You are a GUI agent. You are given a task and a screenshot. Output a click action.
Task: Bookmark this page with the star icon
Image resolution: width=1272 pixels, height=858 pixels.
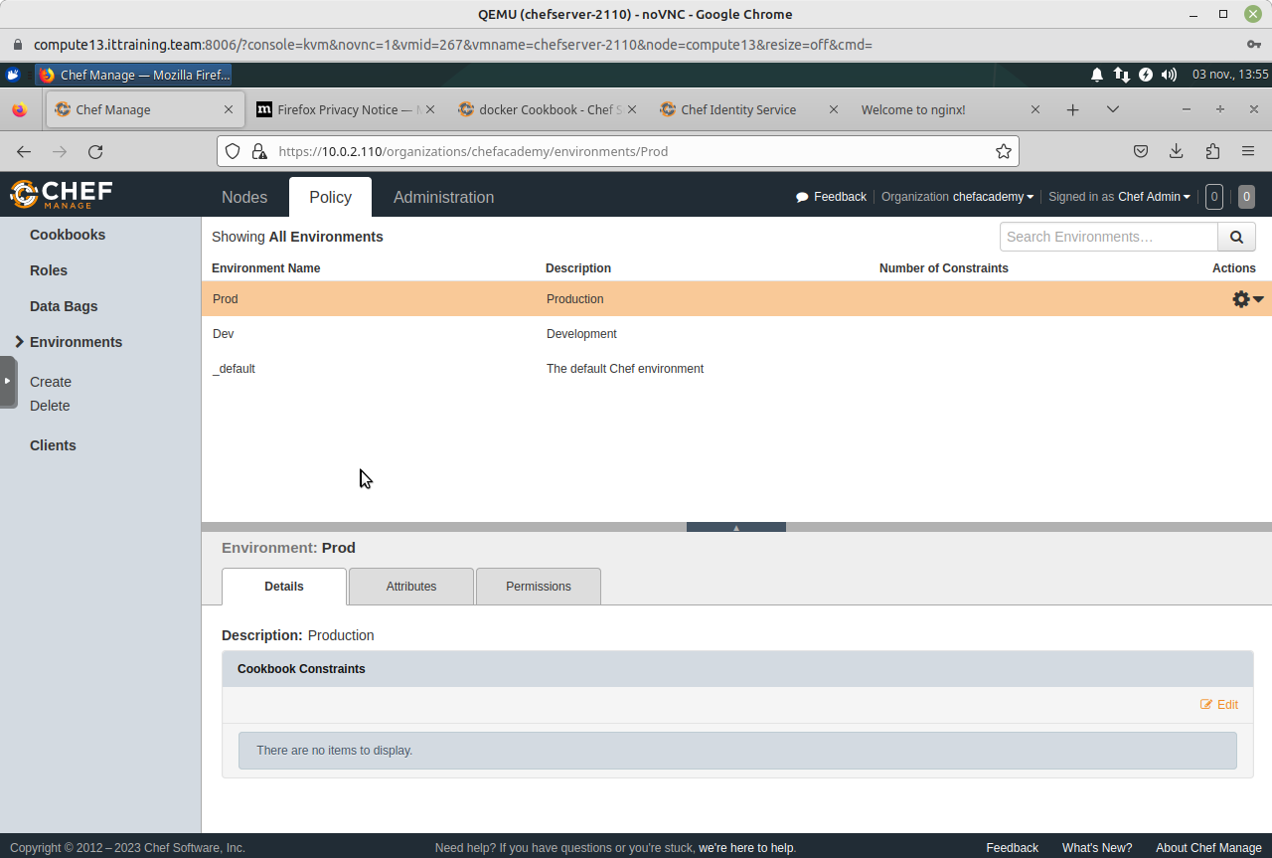pos(1004,151)
